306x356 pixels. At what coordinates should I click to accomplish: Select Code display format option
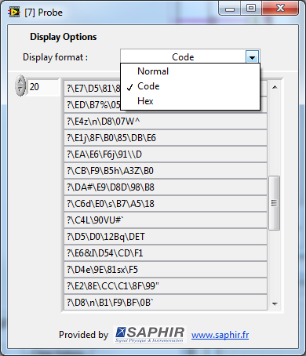tap(148, 86)
